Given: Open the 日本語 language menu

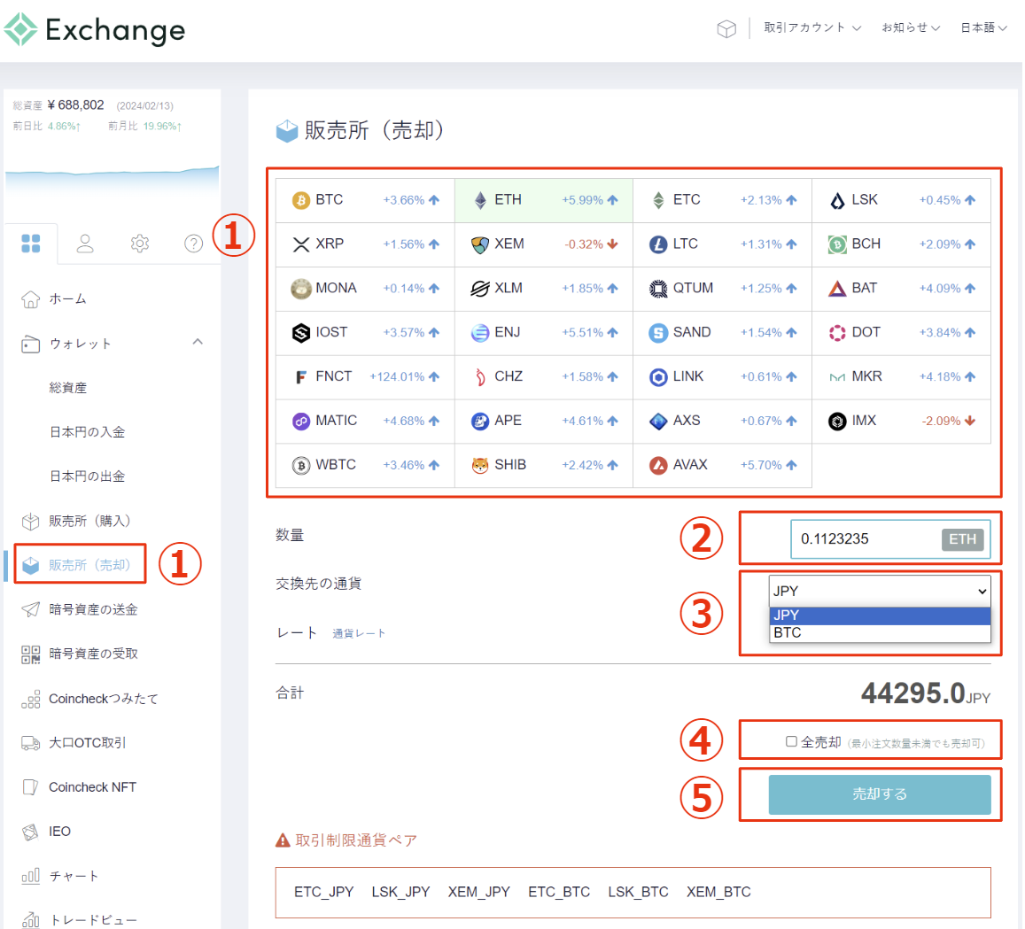Looking at the screenshot, I should [983, 28].
